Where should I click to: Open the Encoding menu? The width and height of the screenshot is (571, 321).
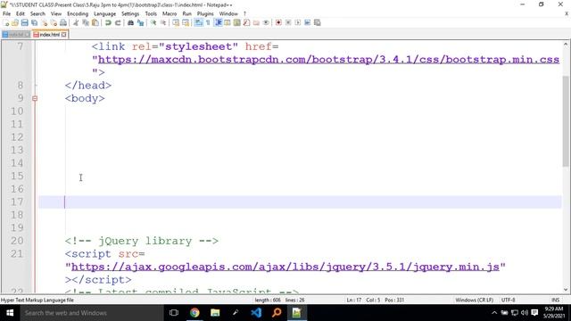click(78, 14)
